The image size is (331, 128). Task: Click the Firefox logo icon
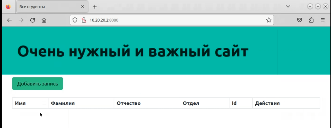coord(8,7)
